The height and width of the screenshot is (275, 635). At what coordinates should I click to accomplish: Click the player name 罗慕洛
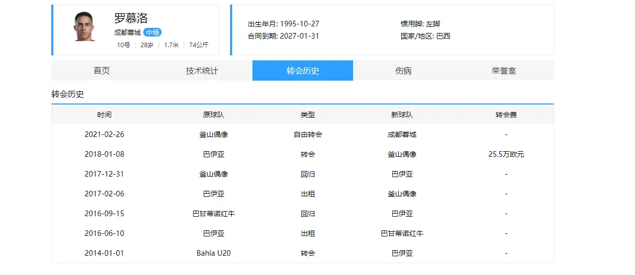[x=131, y=18]
